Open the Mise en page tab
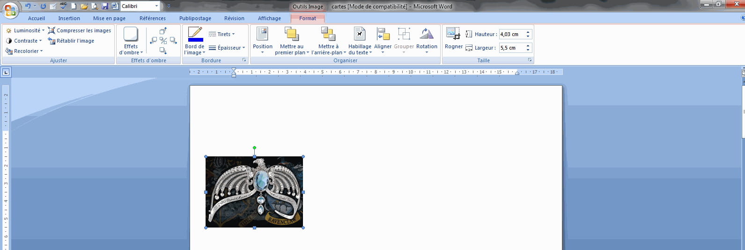745x250 pixels. coord(109,18)
